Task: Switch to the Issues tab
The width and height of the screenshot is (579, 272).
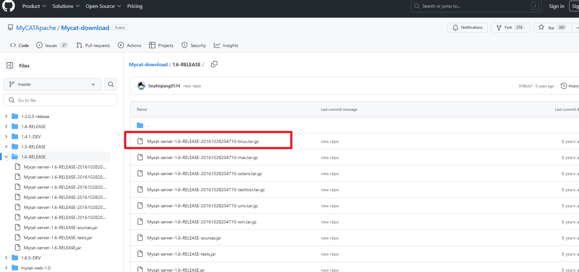Action: tap(52, 45)
